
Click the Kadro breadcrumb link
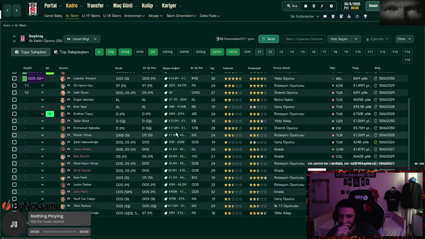[7, 26]
